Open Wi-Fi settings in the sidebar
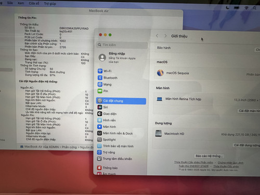Image resolution: width=260 pixels, height=195 pixels. click(x=105, y=71)
